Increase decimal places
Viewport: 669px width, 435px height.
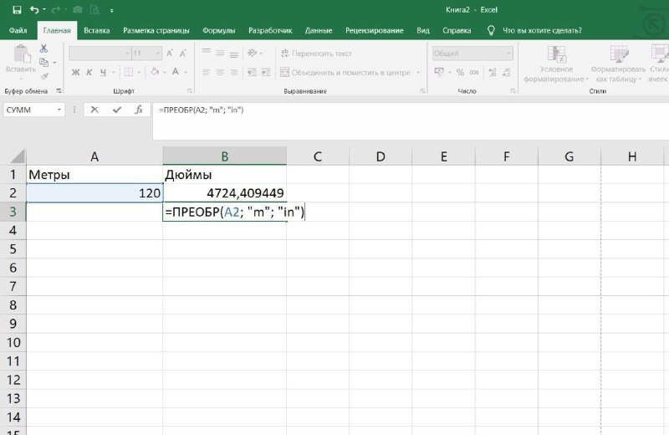tap(493, 73)
